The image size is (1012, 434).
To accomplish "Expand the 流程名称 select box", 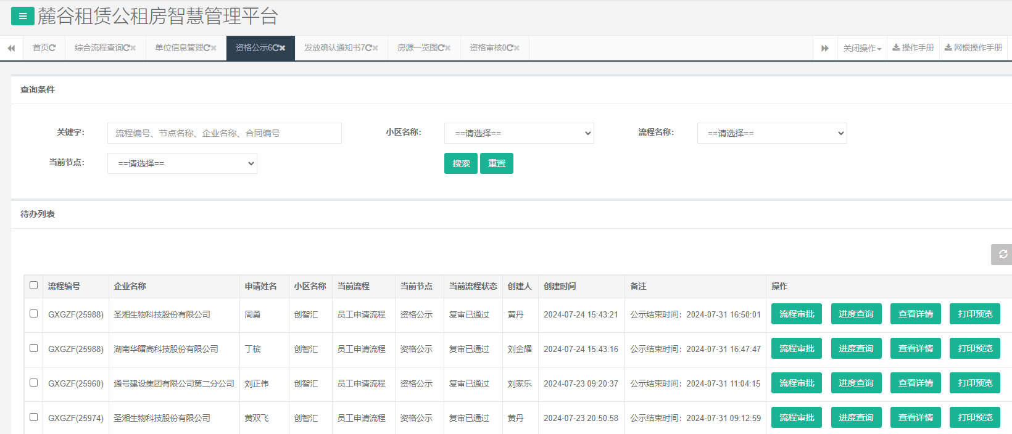I will (771, 133).
